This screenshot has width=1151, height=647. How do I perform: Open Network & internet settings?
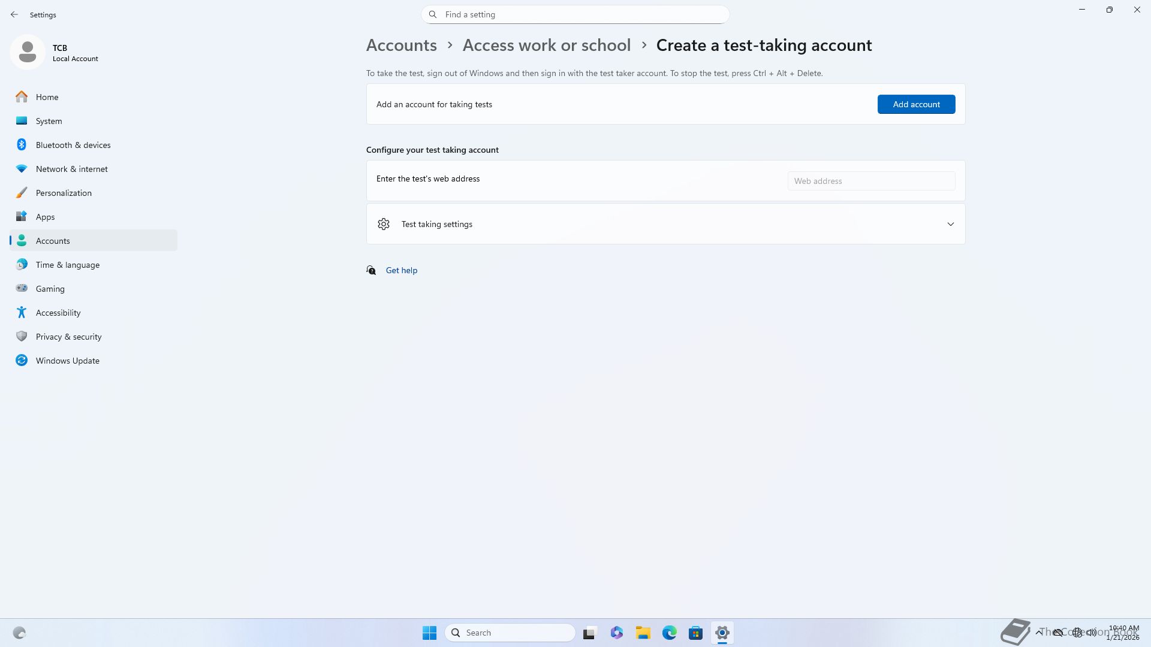71,169
